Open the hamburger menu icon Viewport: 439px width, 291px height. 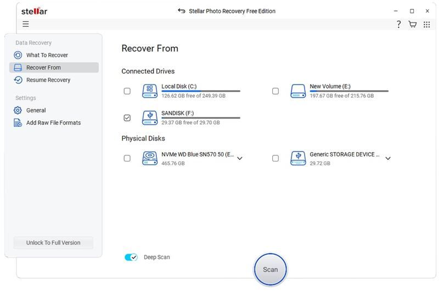(x=26, y=24)
